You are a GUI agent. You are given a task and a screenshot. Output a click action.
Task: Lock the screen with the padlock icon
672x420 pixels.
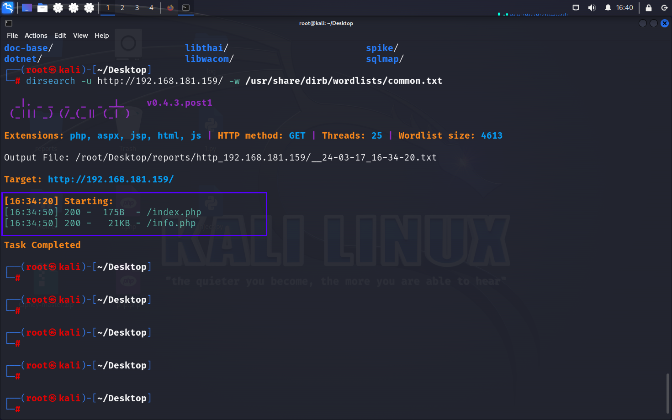click(x=649, y=8)
